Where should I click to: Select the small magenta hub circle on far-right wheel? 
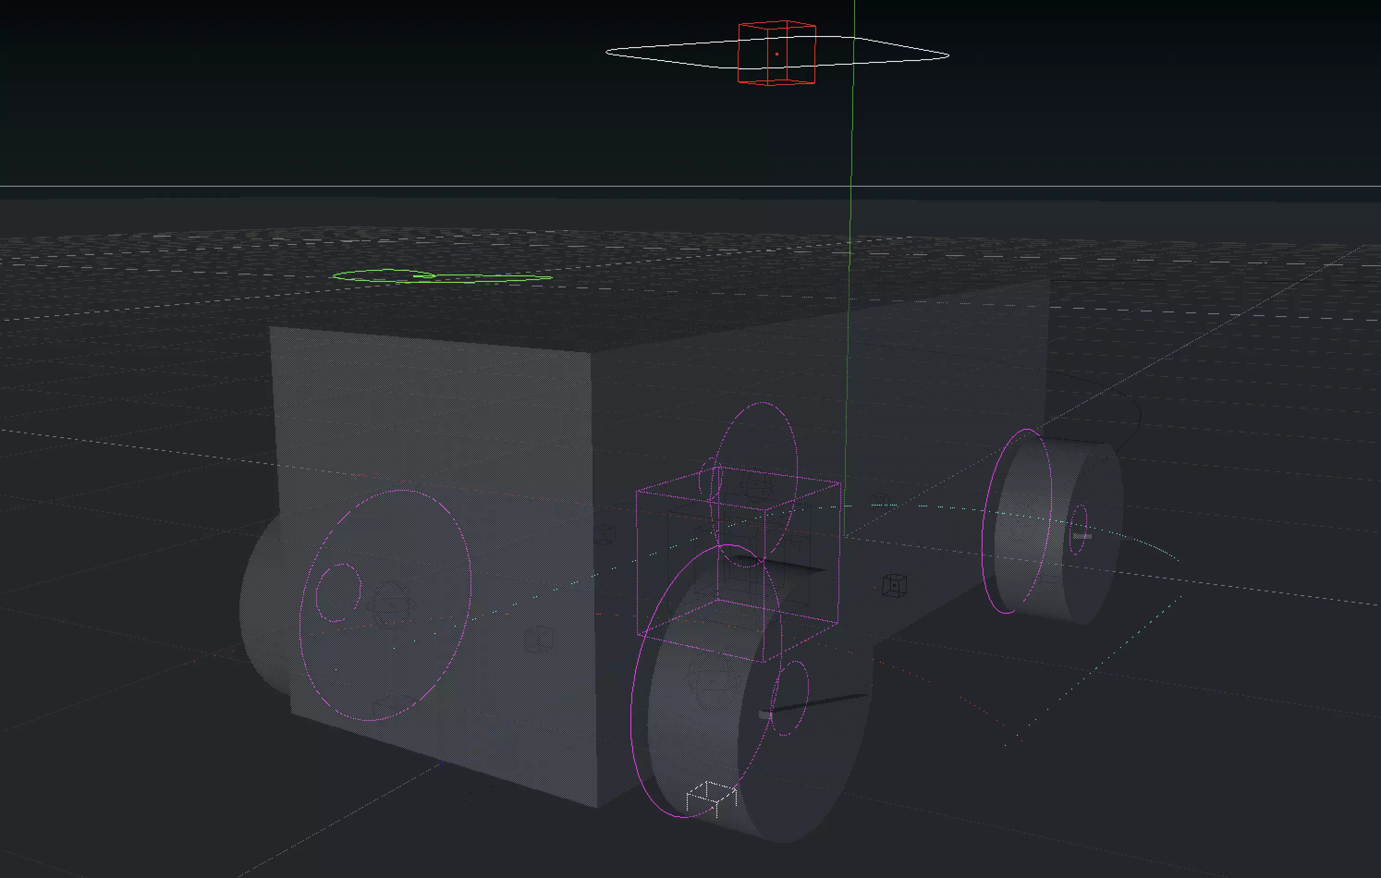pyautogui.click(x=1079, y=530)
